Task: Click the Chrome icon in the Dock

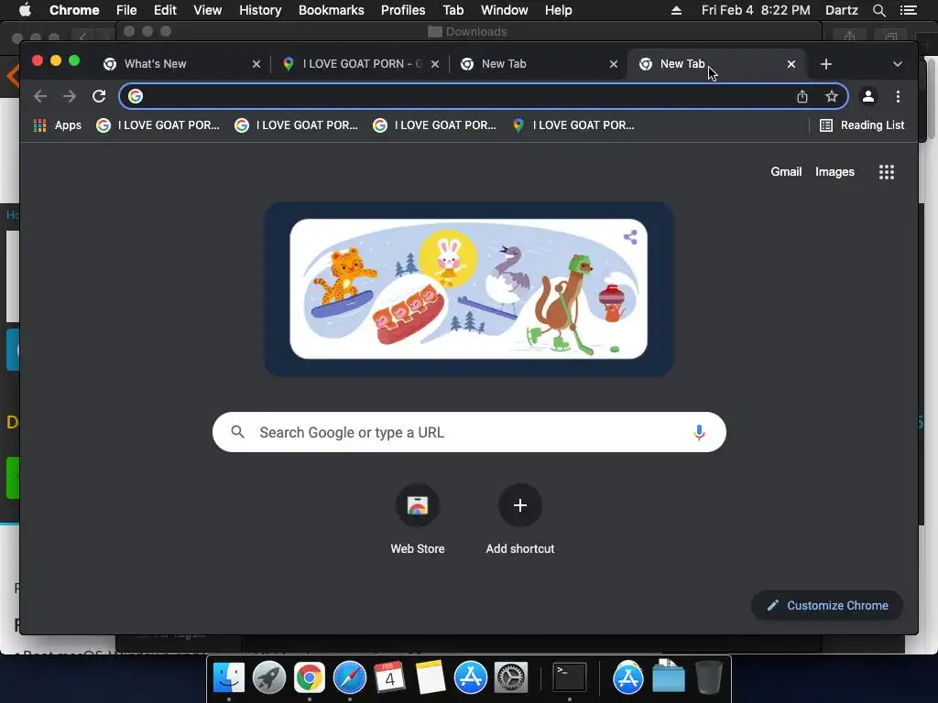Action: tap(310, 678)
